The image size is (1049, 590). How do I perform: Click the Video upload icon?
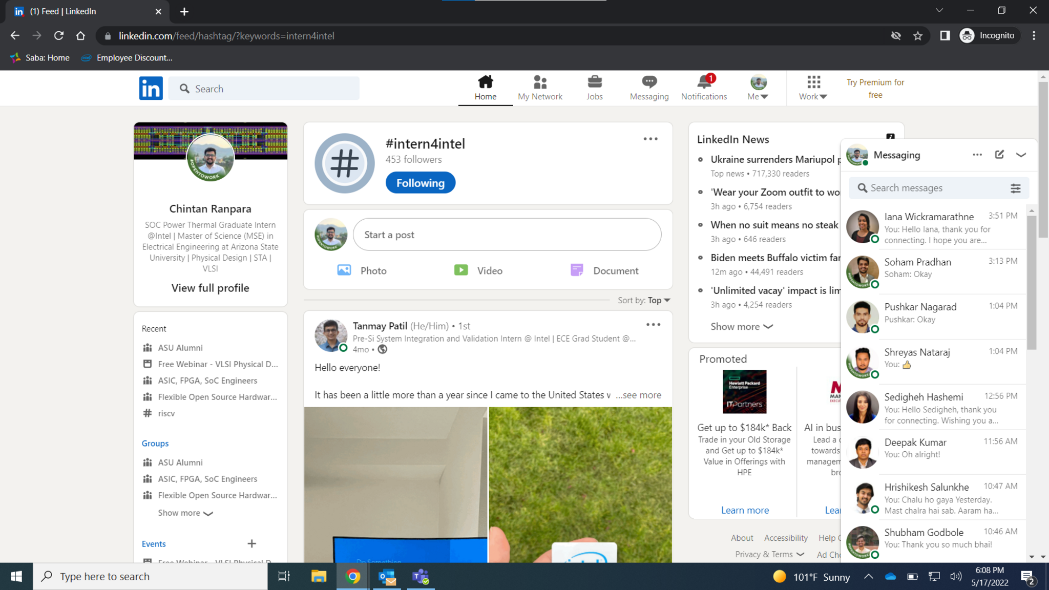pyautogui.click(x=461, y=270)
